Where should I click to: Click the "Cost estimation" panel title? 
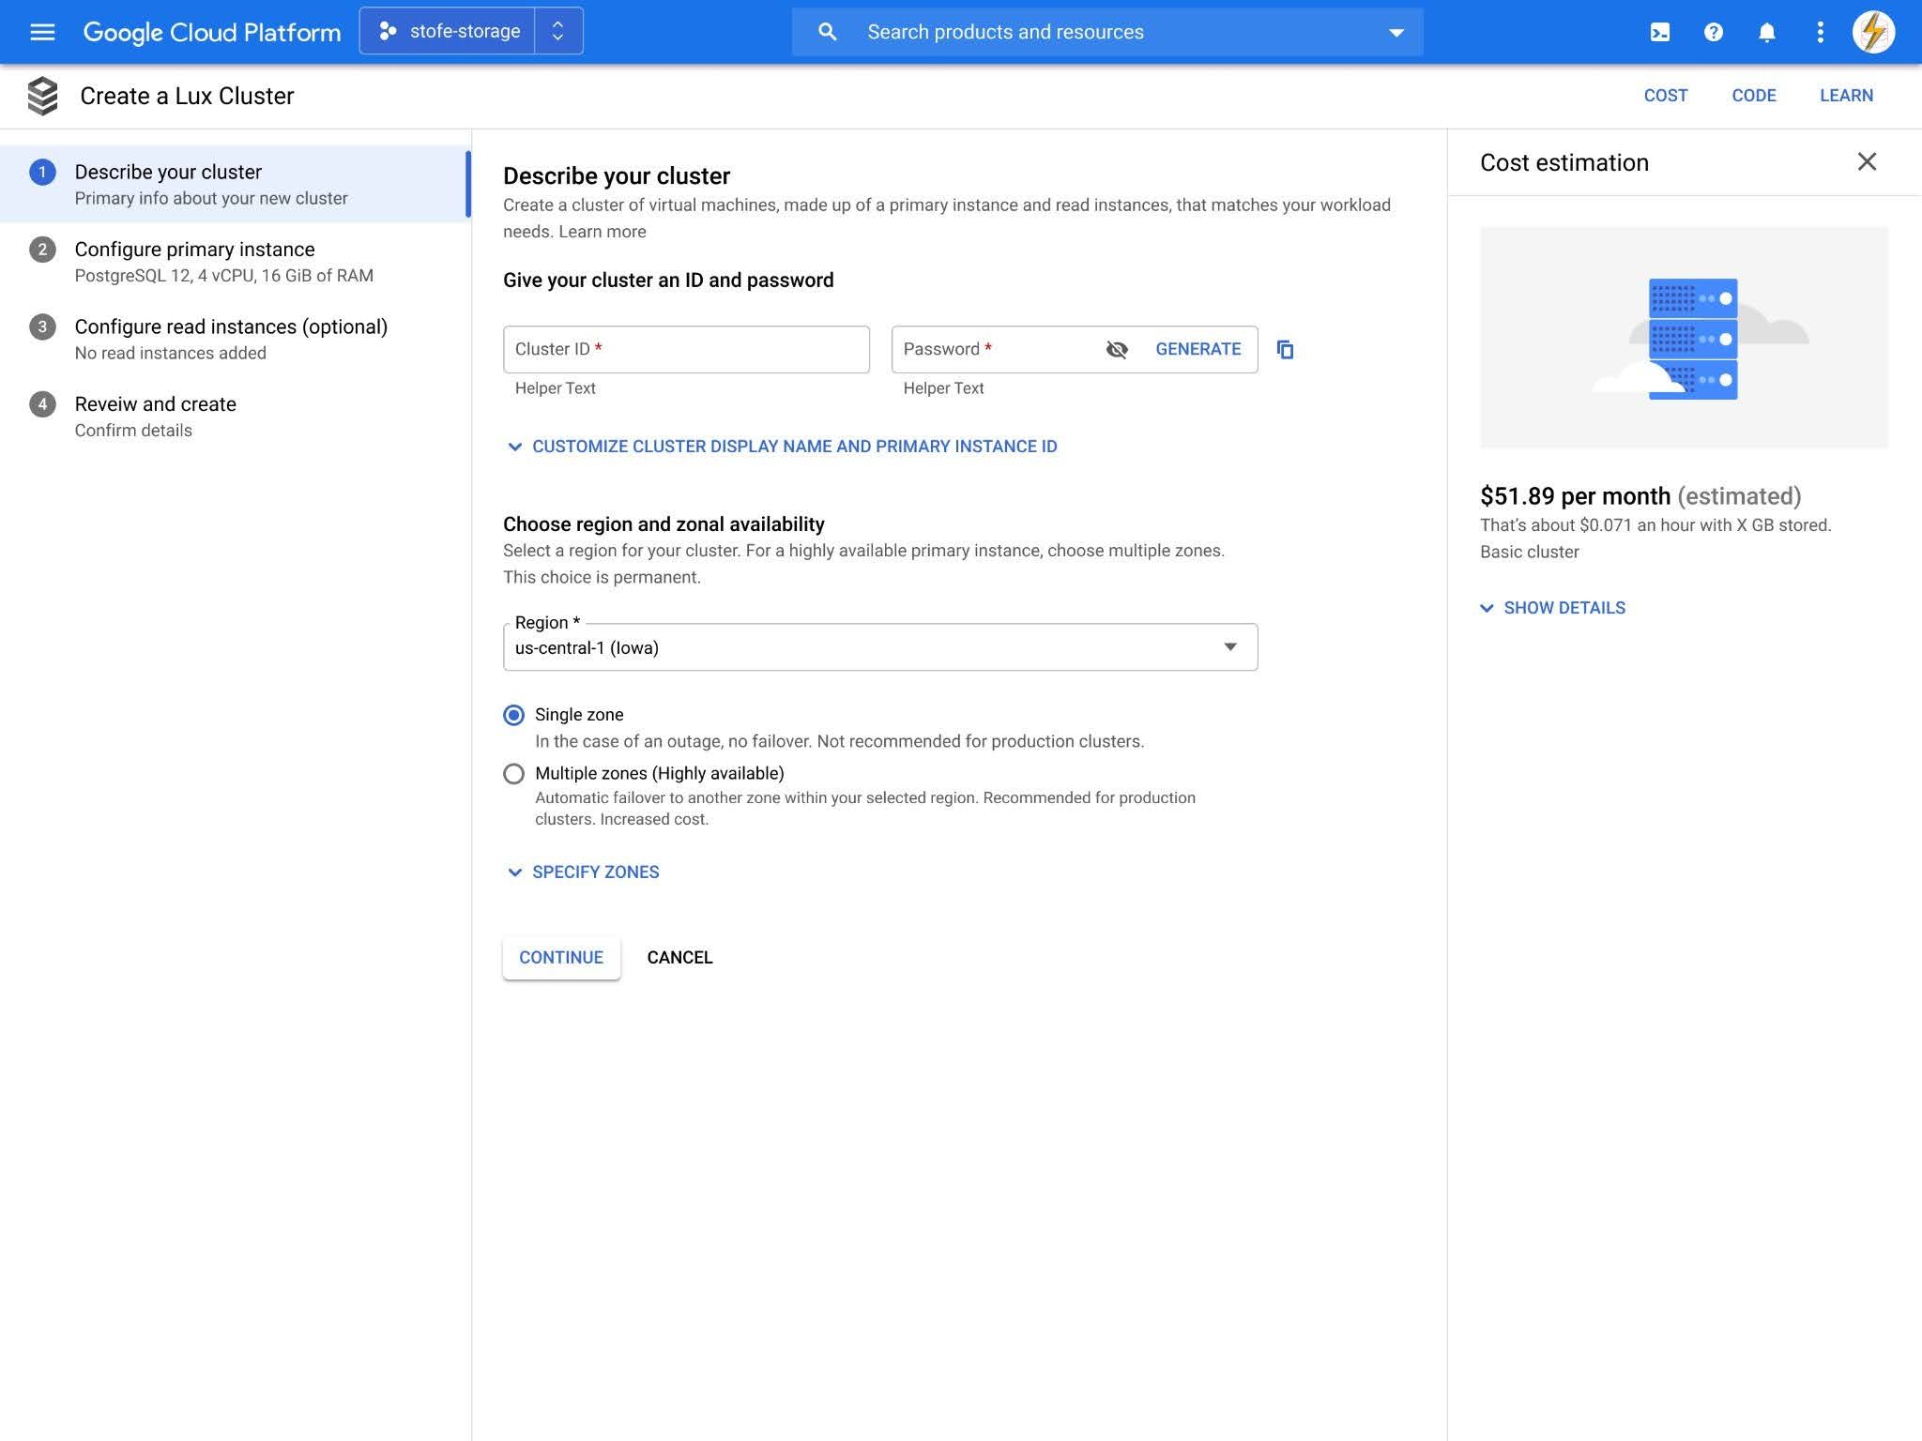[1564, 162]
